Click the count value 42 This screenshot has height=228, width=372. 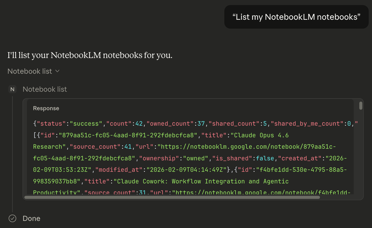(x=139, y=124)
